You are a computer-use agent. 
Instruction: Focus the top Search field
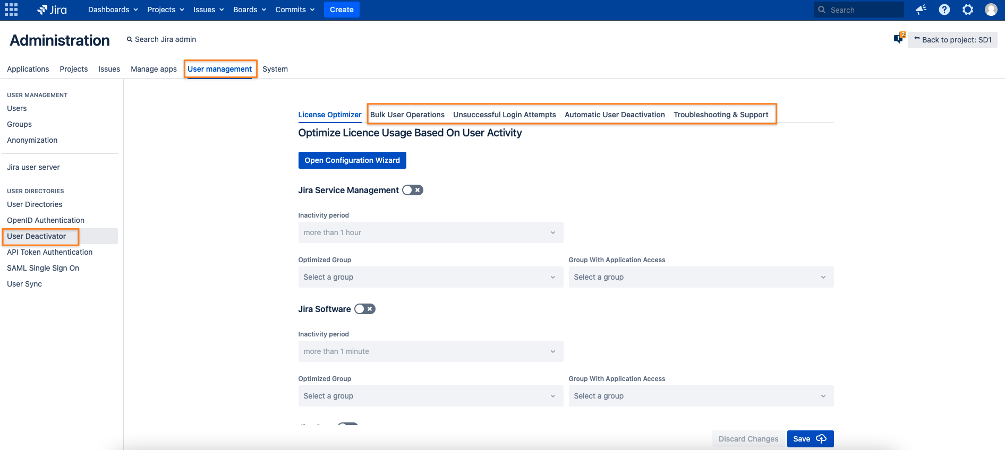tap(858, 10)
